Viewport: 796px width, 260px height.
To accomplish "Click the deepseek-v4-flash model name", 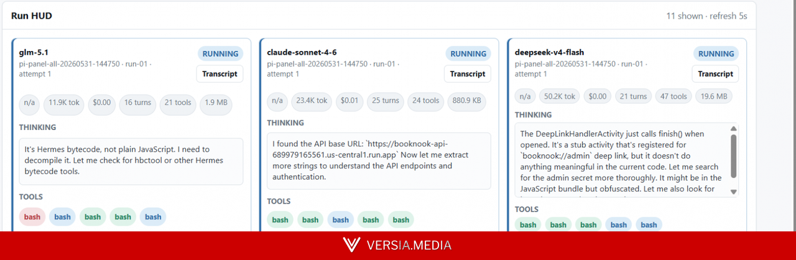I will pos(549,52).
